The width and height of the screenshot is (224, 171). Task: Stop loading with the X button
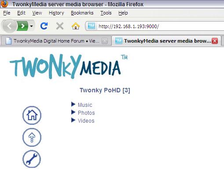point(60,26)
